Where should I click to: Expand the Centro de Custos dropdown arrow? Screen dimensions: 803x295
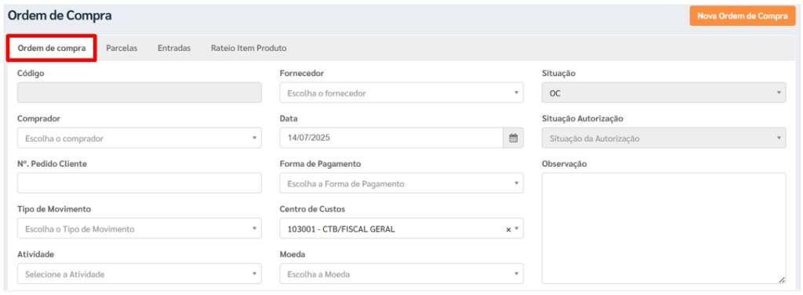click(517, 229)
